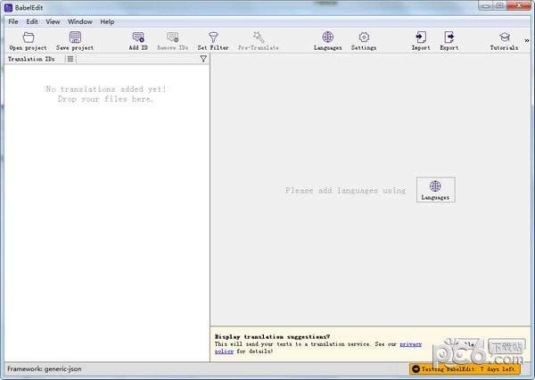Open the Edit menu

32,21
